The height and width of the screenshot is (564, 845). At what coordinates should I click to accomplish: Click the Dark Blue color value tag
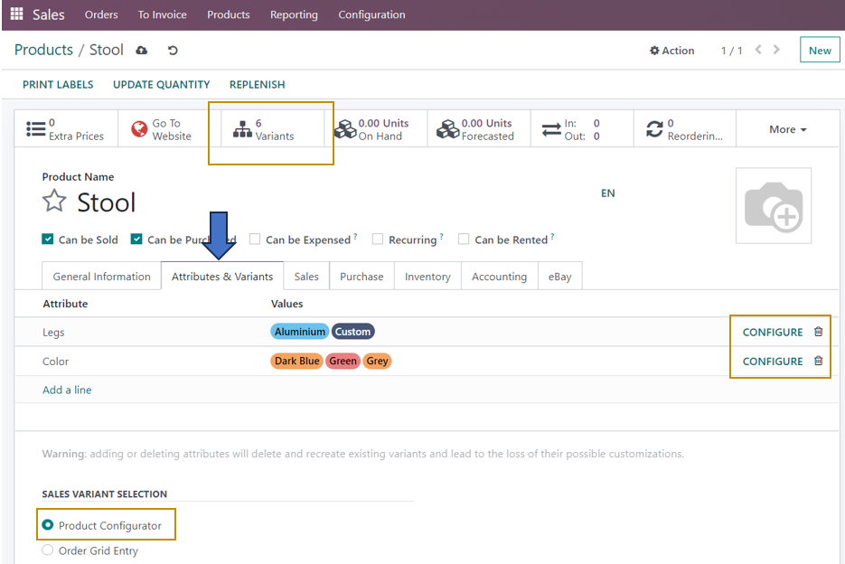(297, 361)
